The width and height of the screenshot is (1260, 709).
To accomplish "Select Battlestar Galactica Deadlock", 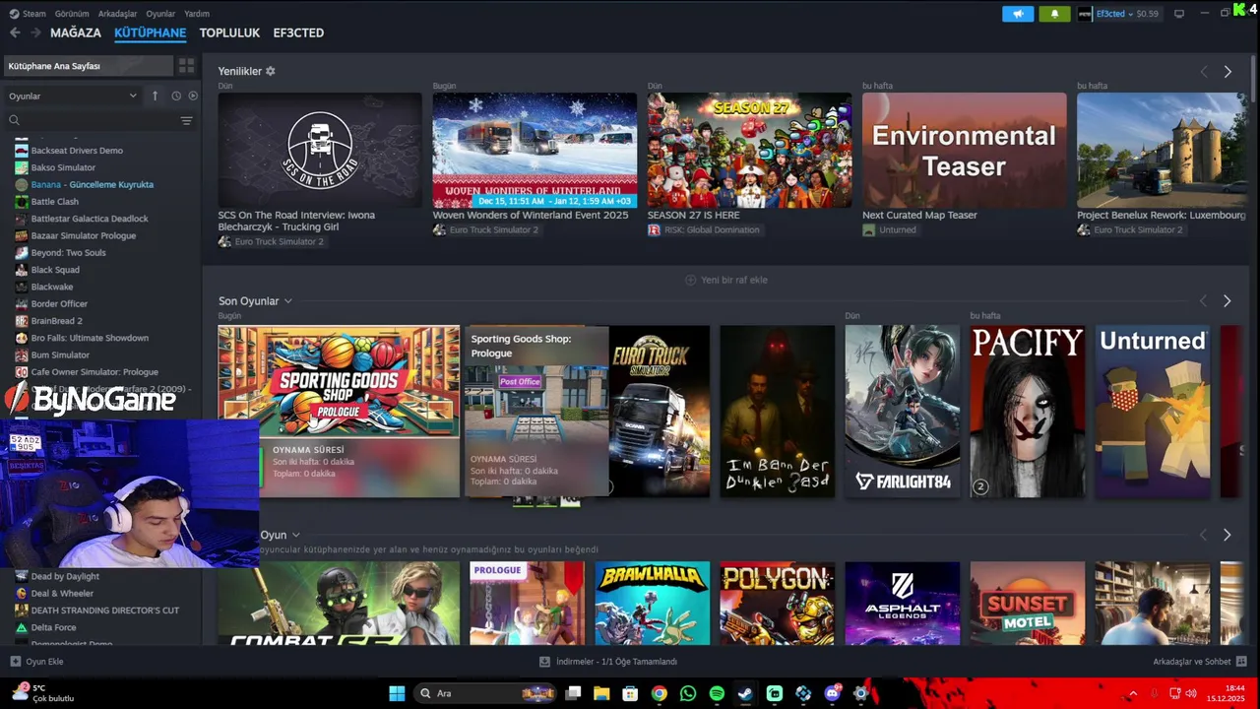I will point(90,219).
